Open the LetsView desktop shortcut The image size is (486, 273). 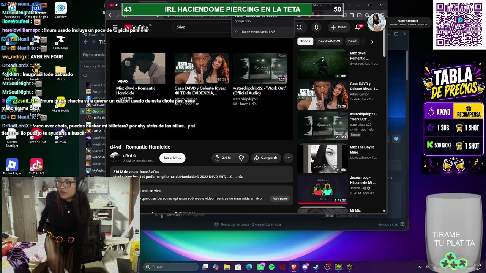(61, 10)
